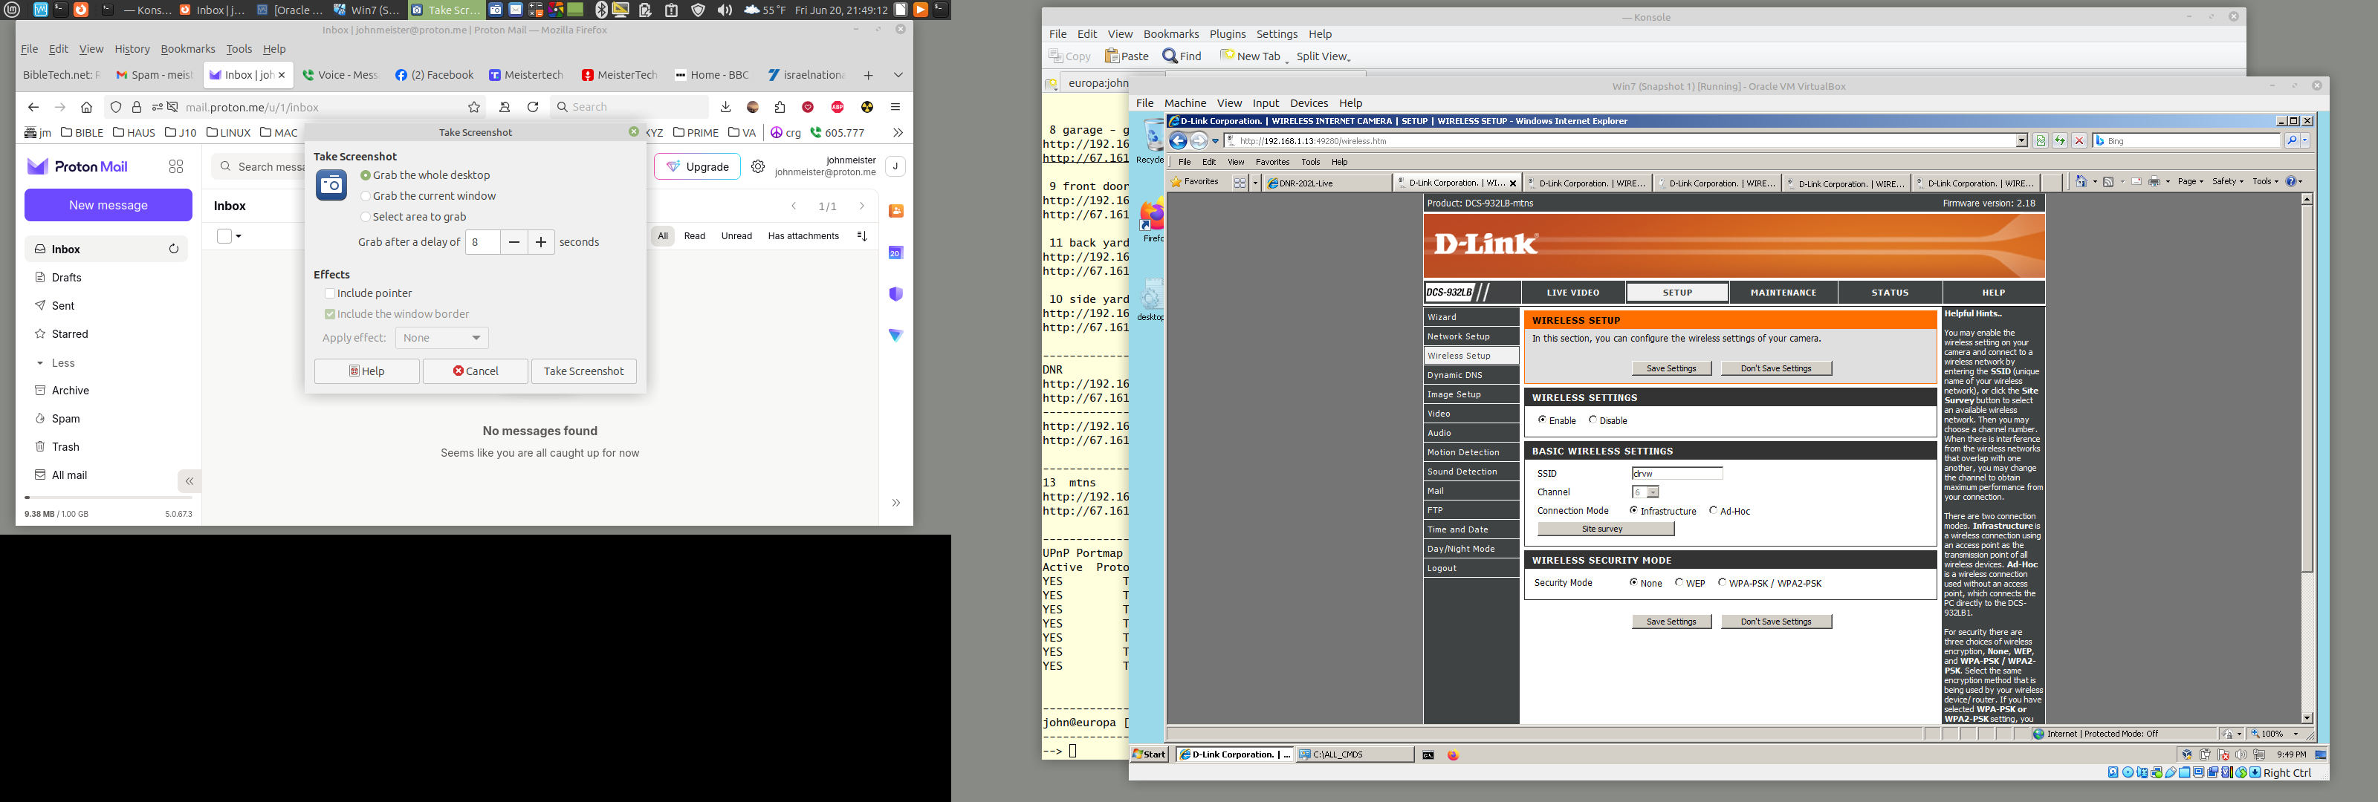Select WPA-PSK / WPA2-PSK security mode

[x=1722, y=582]
